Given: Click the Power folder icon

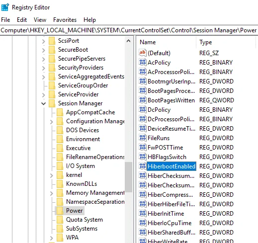Looking at the screenshot, I should (x=60, y=211).
